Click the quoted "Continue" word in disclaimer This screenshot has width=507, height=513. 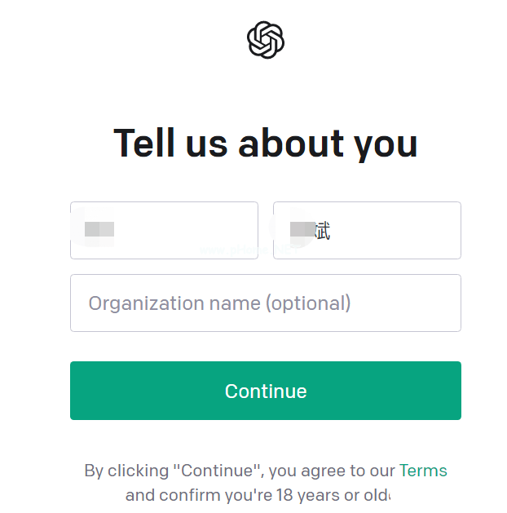click(220, 471)
